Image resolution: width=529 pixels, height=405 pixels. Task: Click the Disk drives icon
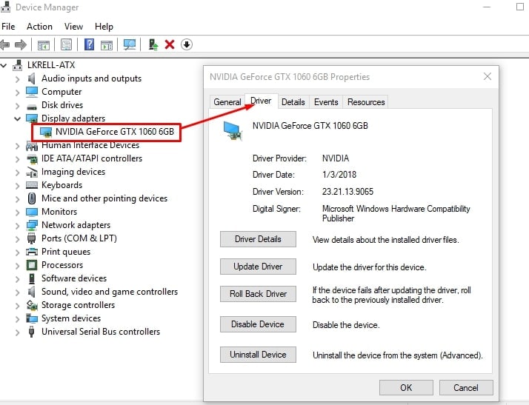[x=32, y=107]
